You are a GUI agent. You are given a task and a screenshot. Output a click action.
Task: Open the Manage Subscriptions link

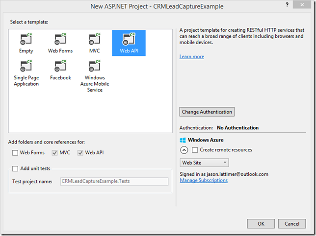(204, 180)
